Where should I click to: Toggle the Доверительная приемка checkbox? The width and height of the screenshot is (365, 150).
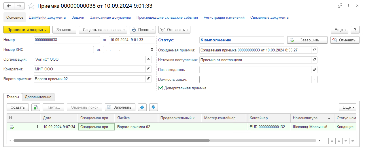coord(161,88)
